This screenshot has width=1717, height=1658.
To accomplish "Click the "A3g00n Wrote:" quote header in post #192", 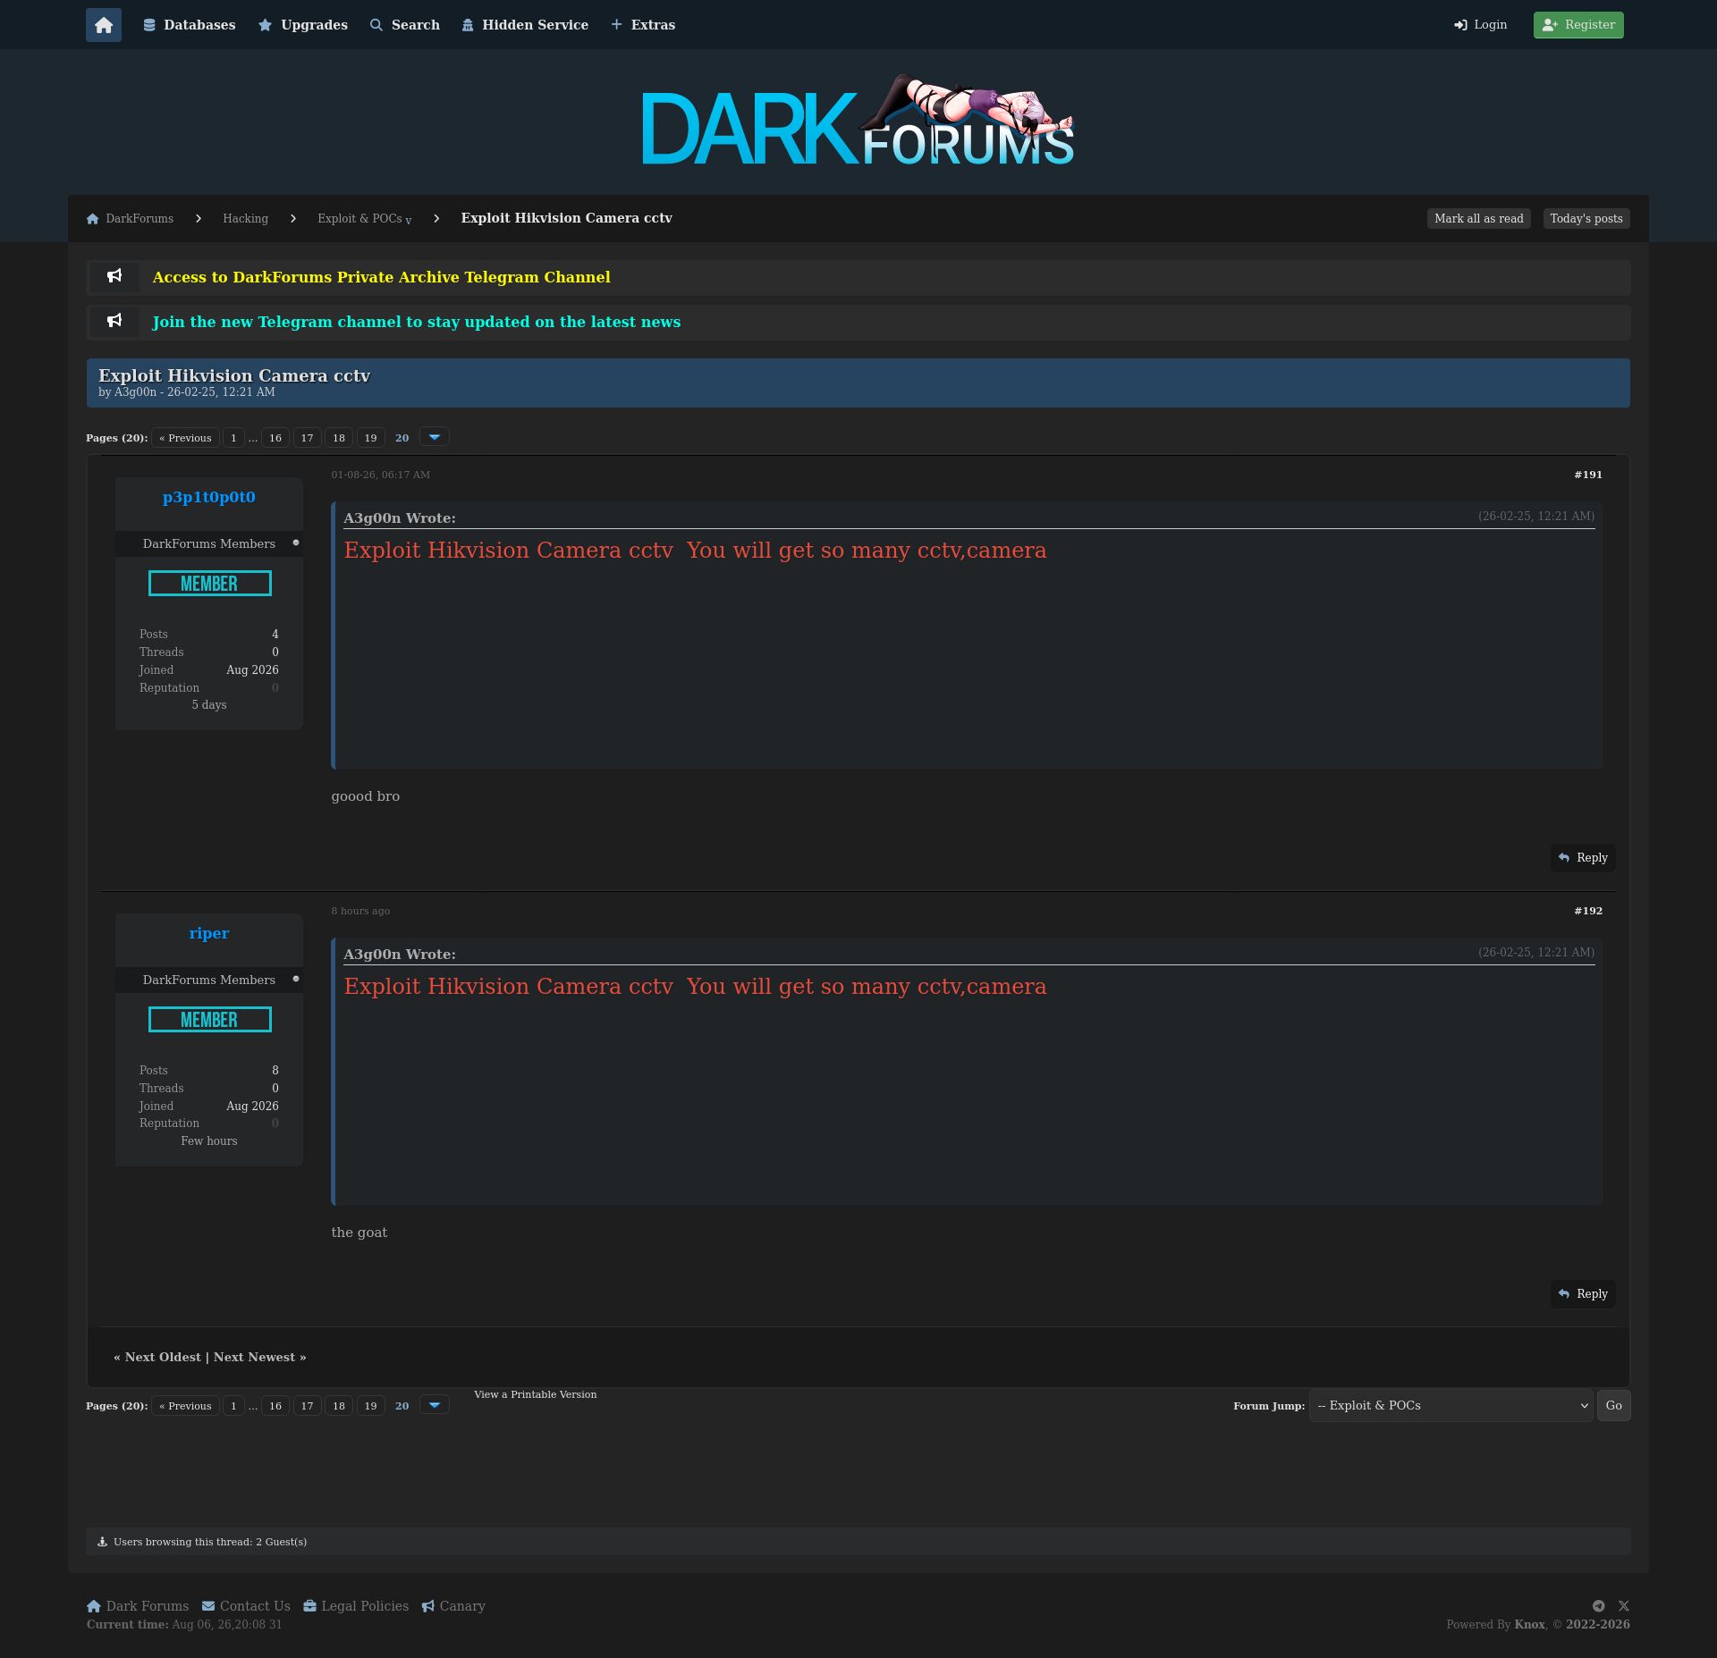I will click(x=399, y=955).
